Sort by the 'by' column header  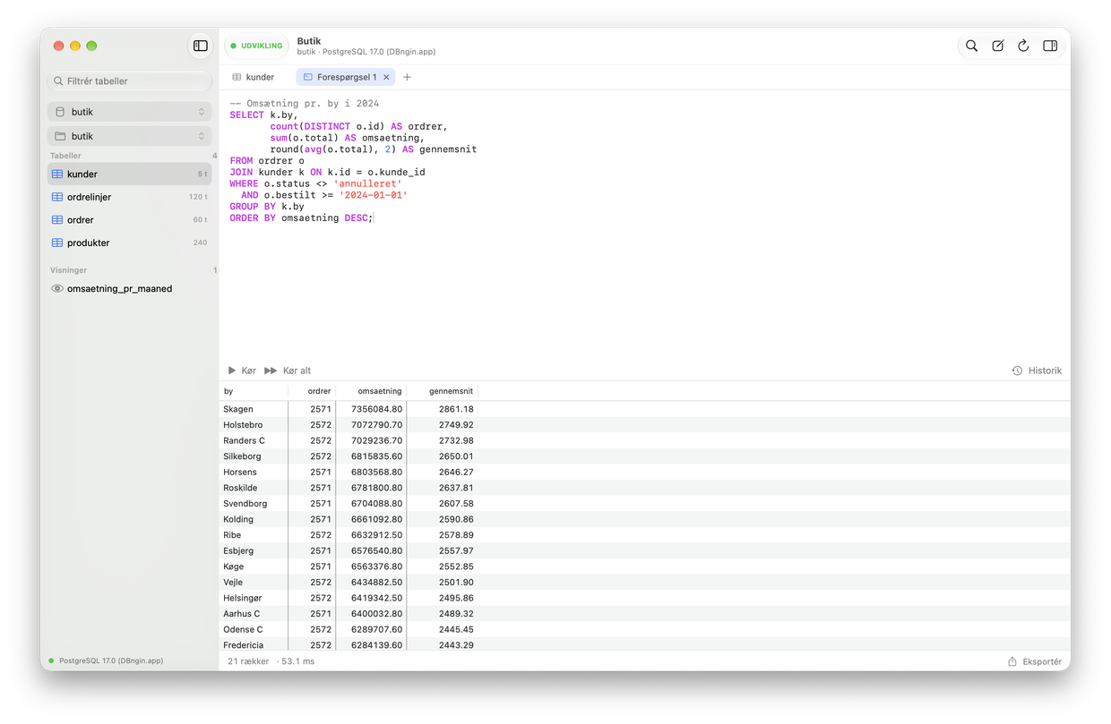(x=254, y=391)
